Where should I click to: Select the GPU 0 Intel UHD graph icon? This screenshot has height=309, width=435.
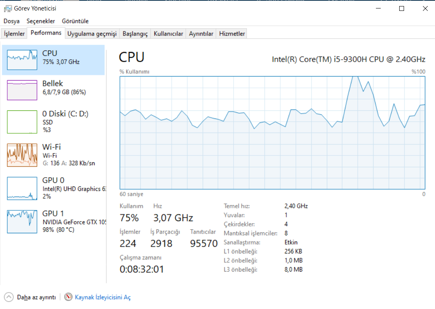pyautogui.click(x=22, y=188)
